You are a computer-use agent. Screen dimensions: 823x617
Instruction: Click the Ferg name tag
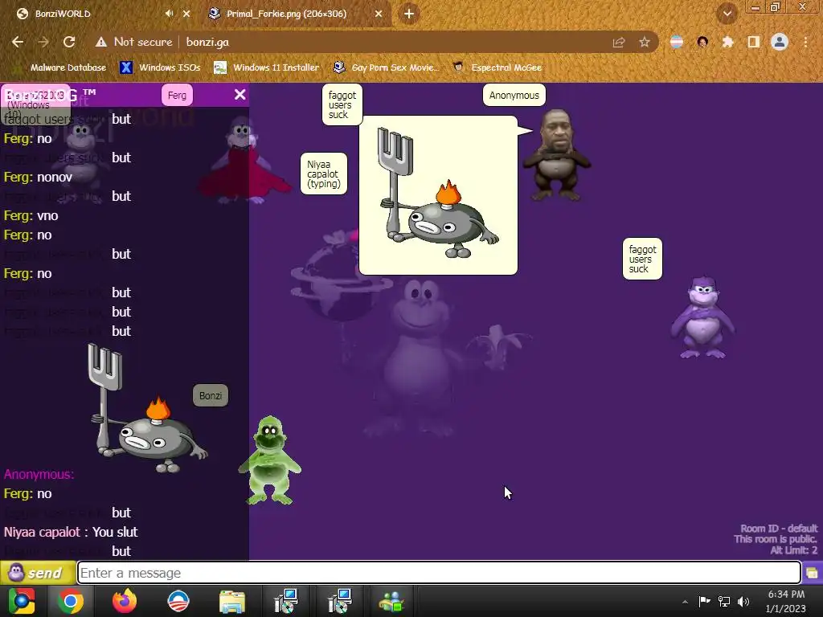(177, 96)
